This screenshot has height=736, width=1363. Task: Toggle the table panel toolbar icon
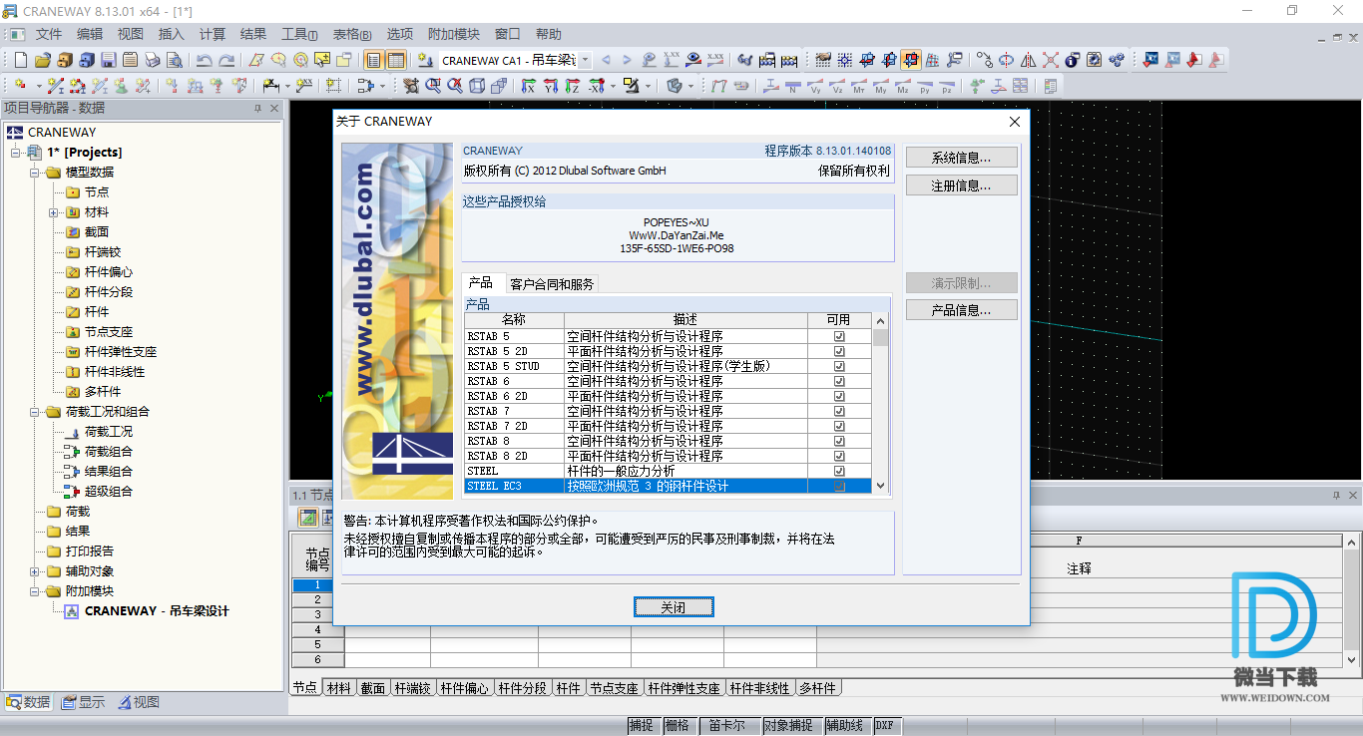click(x=396, y=60)
